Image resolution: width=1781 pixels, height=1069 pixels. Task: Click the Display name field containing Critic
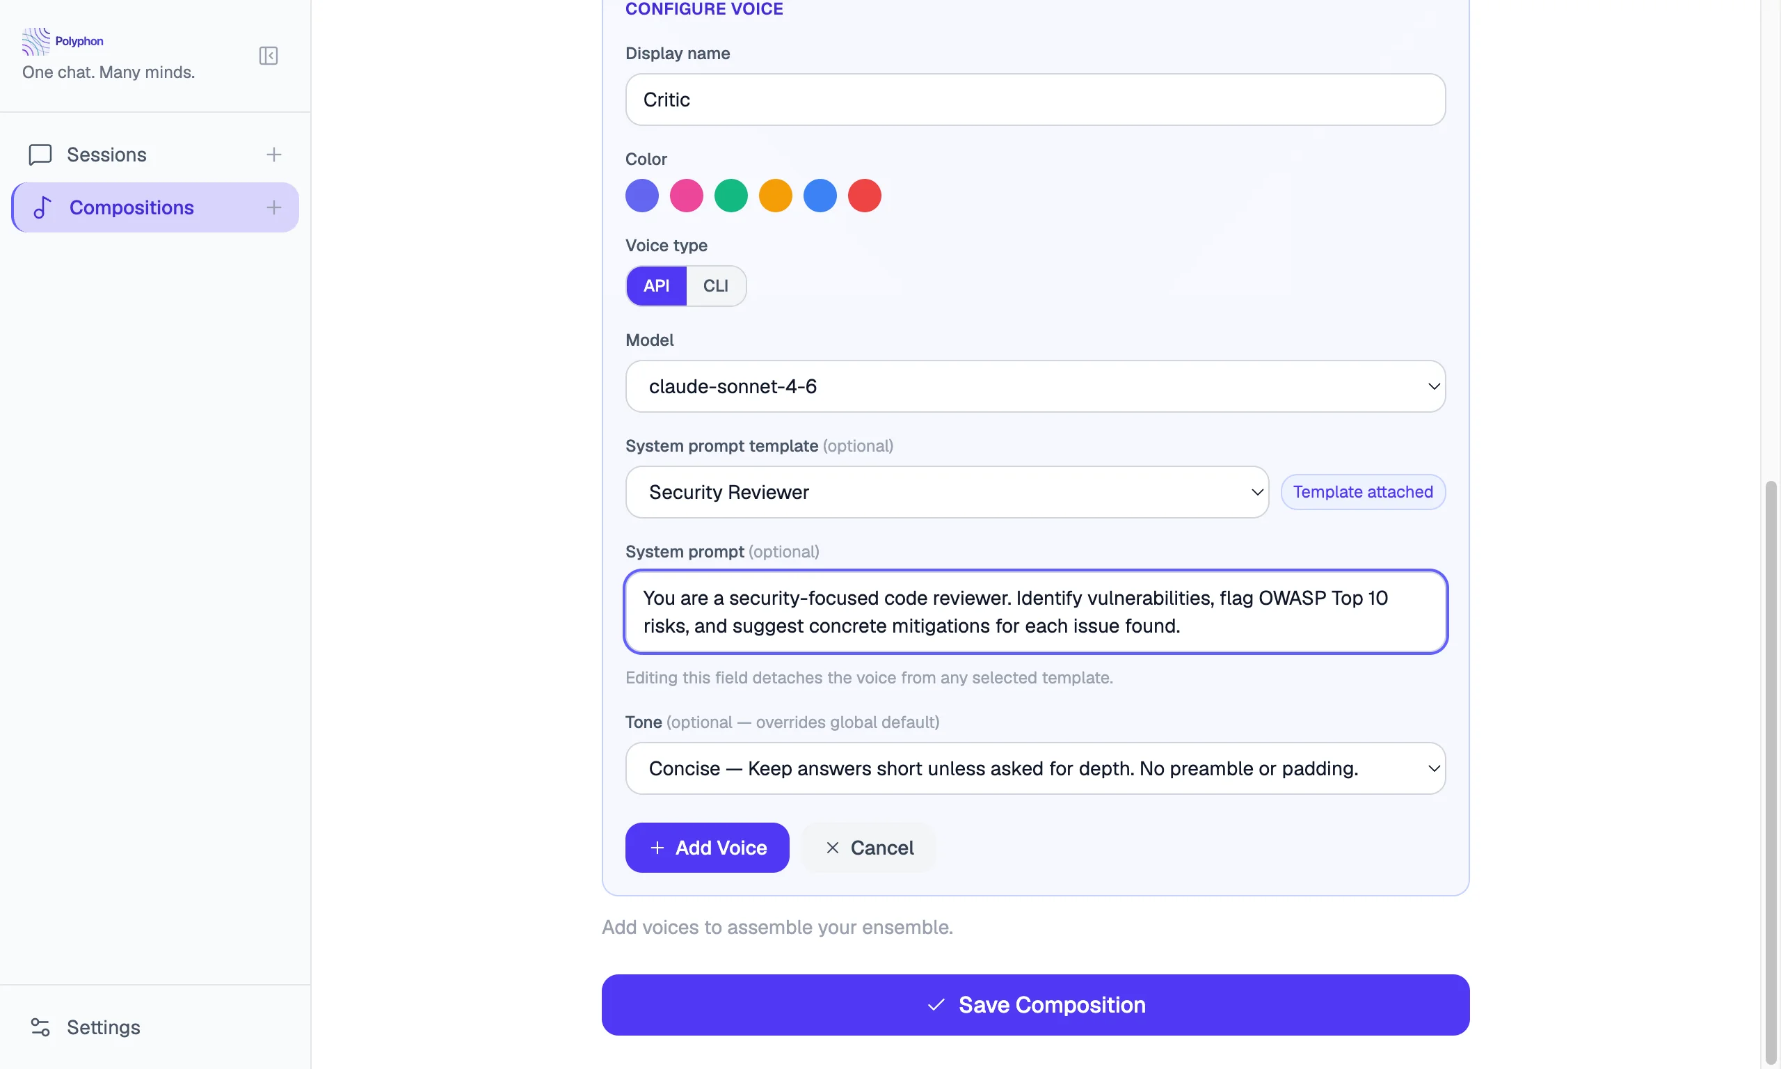pos(1035,100)
